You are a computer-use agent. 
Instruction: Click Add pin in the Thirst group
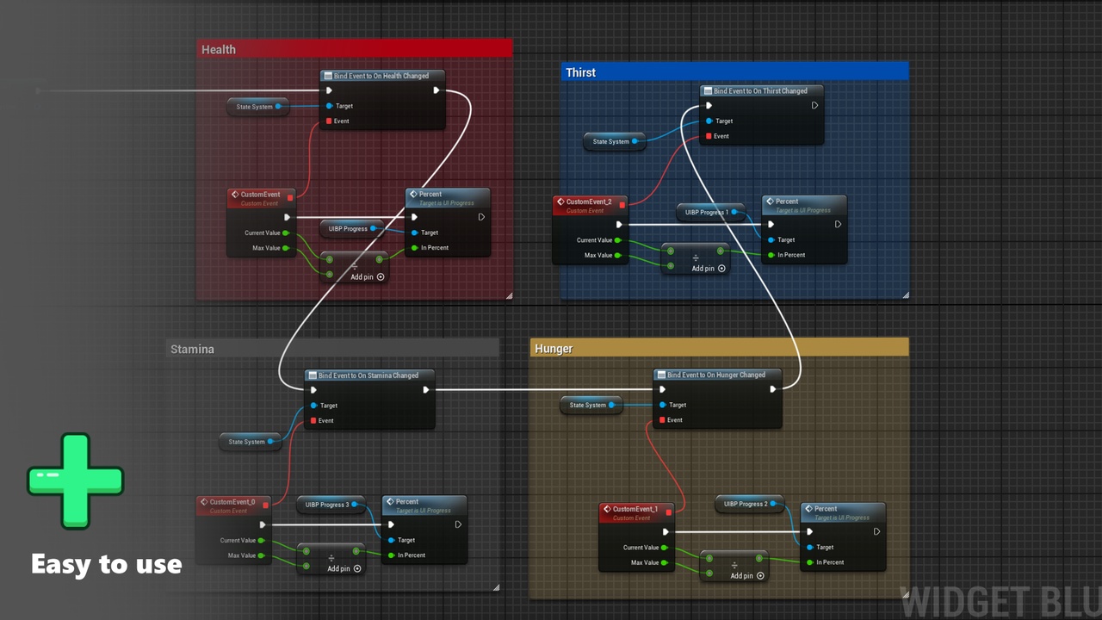point(709,269)
